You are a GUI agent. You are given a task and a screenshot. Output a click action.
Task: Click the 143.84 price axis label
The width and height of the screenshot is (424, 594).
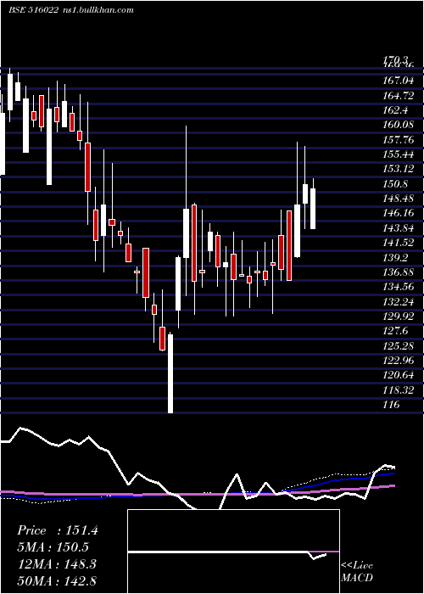(398, 227)
